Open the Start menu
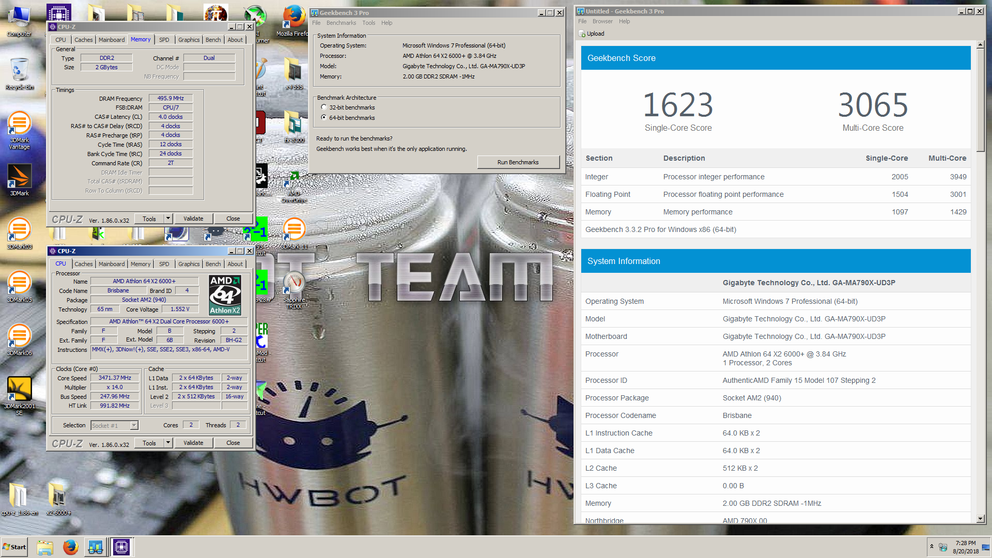Image resolution: width=992 pixels, height=558 pixels. 14,547
